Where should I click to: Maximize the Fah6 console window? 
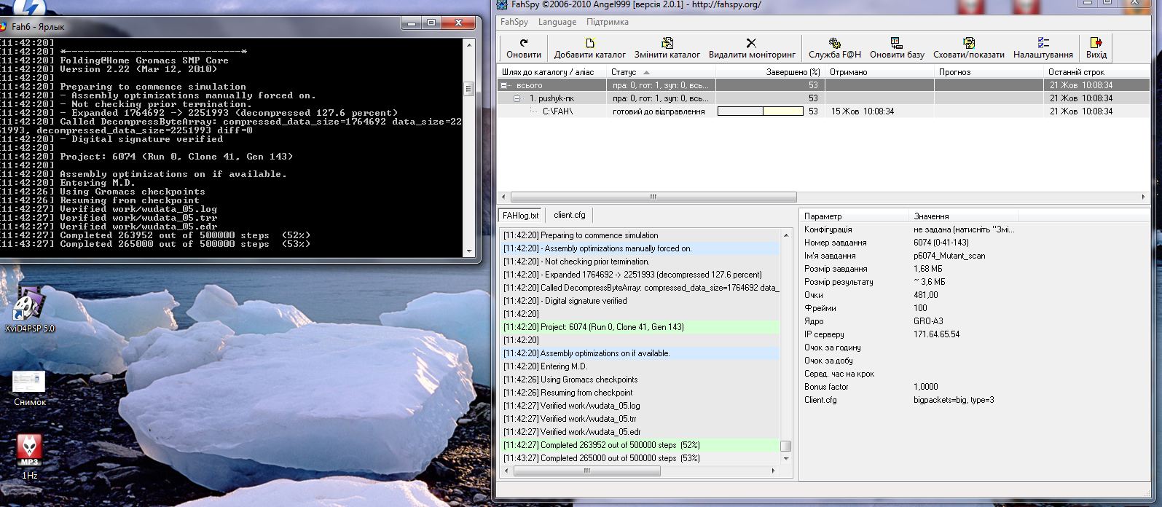pos(431,23)
